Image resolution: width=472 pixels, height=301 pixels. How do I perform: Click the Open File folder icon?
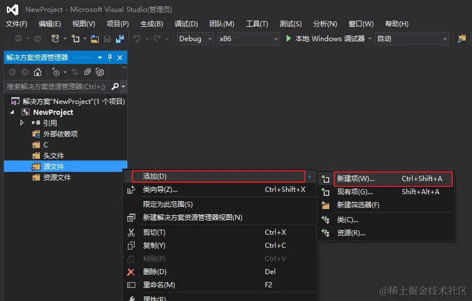pos(95,39)
